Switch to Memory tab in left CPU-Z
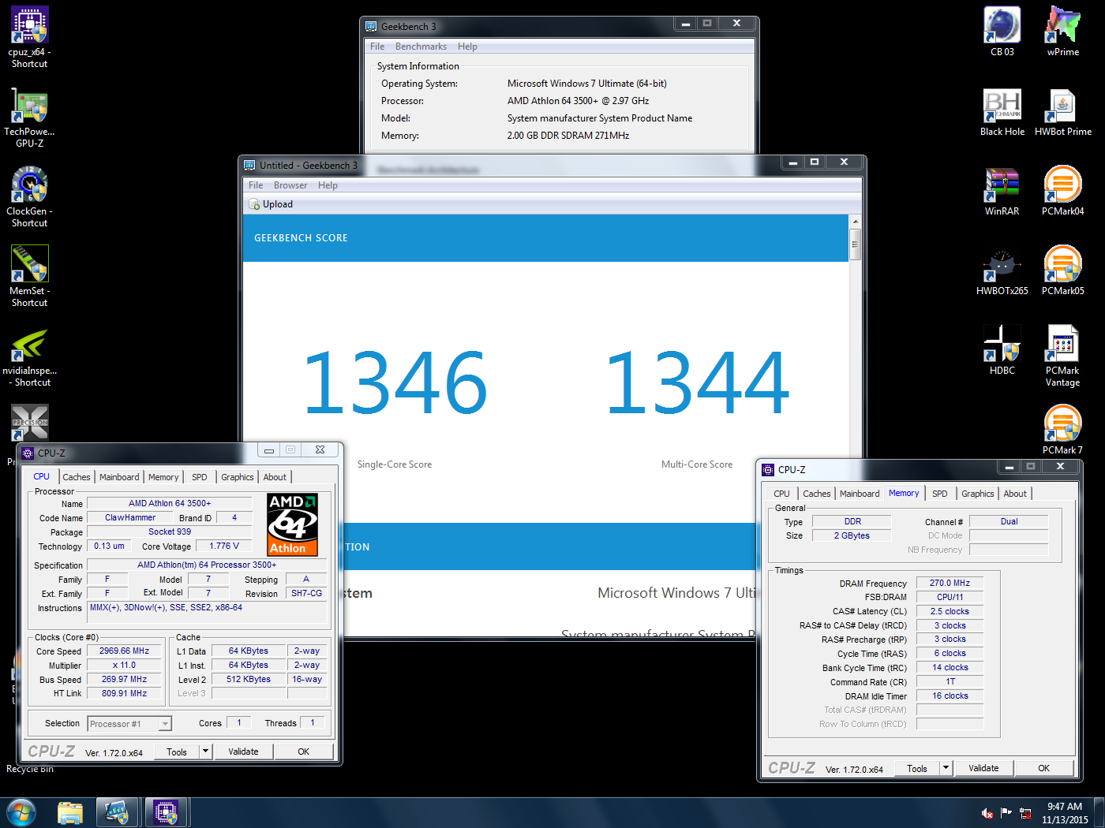 163,477
